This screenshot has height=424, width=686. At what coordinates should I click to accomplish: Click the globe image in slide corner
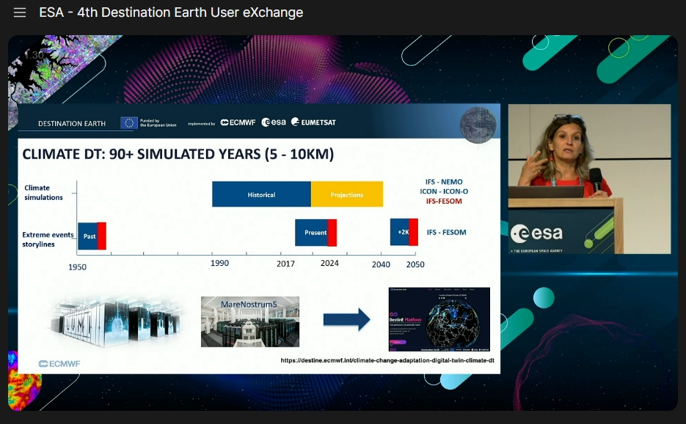pos(478,125)
